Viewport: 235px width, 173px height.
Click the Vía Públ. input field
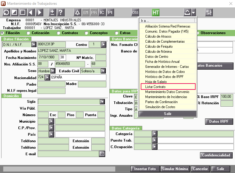(71, 108)
